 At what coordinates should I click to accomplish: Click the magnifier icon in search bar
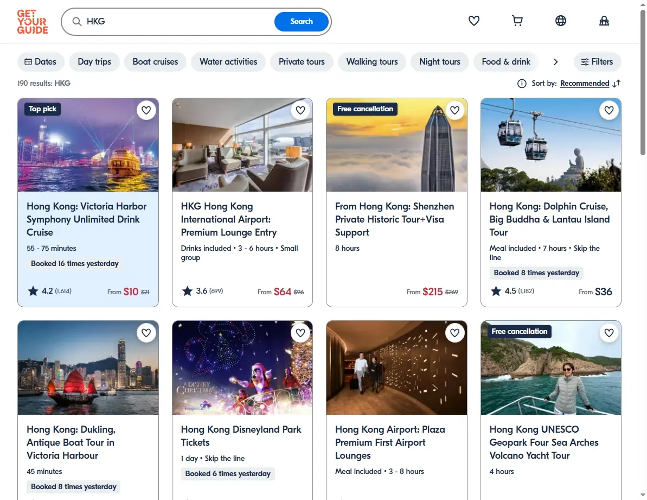click(77, 22)
